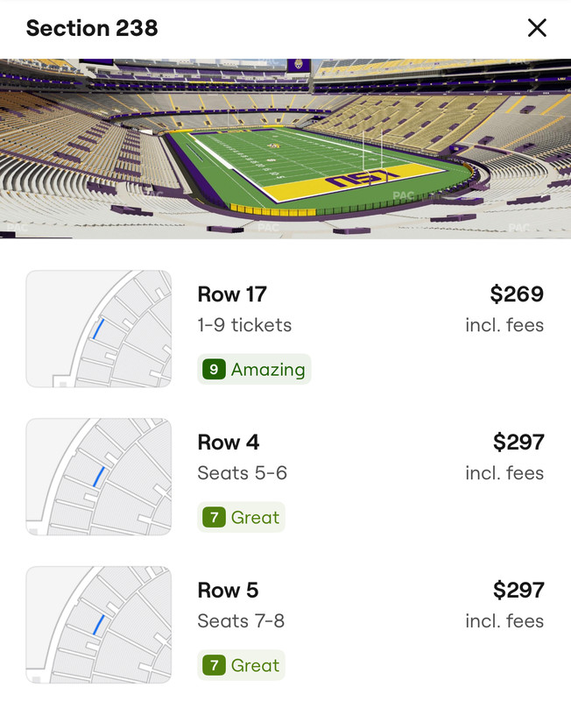Open the stadium seat view photo
Viewport: 571px width, 701px height.
pos(285,149)
